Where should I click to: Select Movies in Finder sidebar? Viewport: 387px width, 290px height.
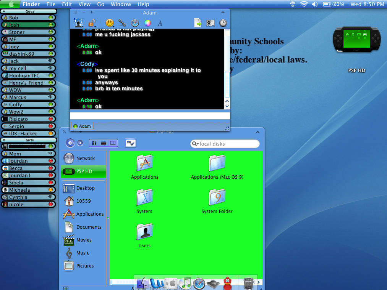(84, 240)
